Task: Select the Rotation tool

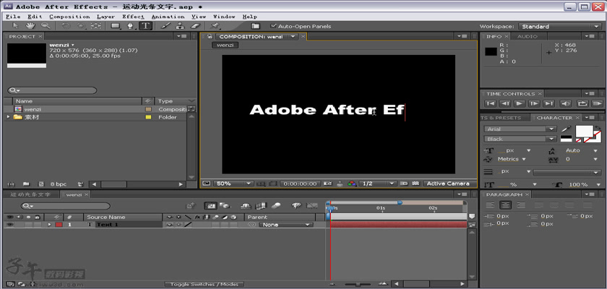Action: (66, 26)
